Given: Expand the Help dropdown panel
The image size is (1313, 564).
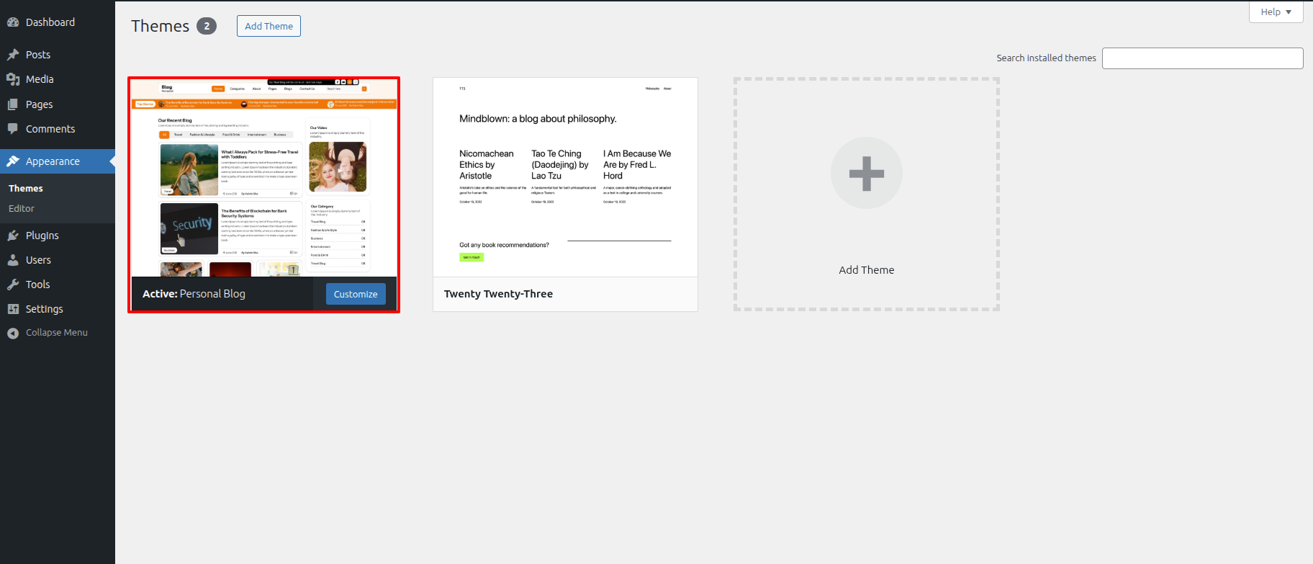Looking at the screenshot, I should pos(1276,12).
